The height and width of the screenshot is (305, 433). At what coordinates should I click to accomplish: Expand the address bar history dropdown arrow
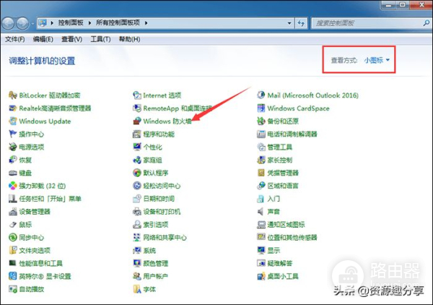(289, 23)
